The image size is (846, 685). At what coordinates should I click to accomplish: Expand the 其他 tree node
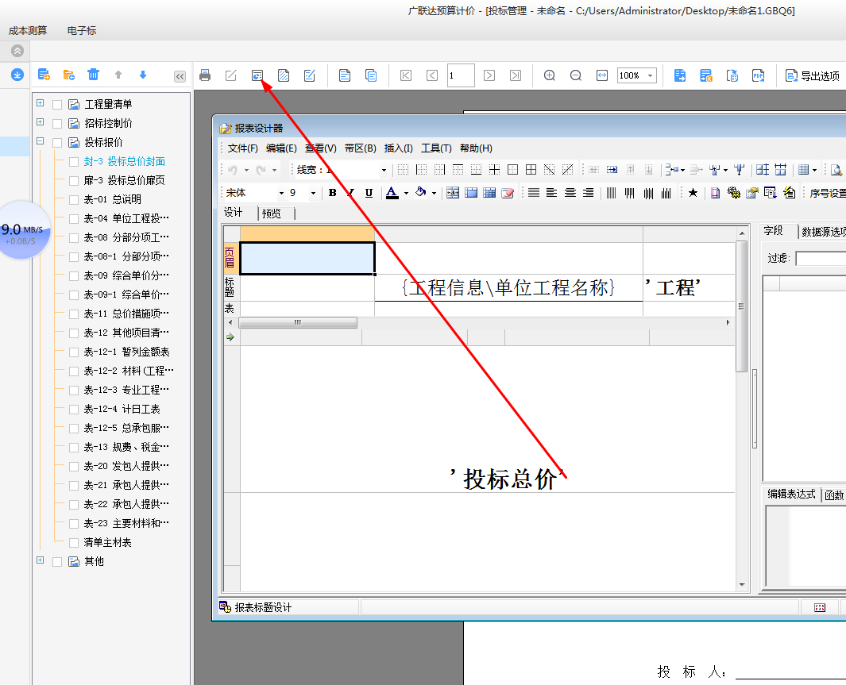[40, 560]
